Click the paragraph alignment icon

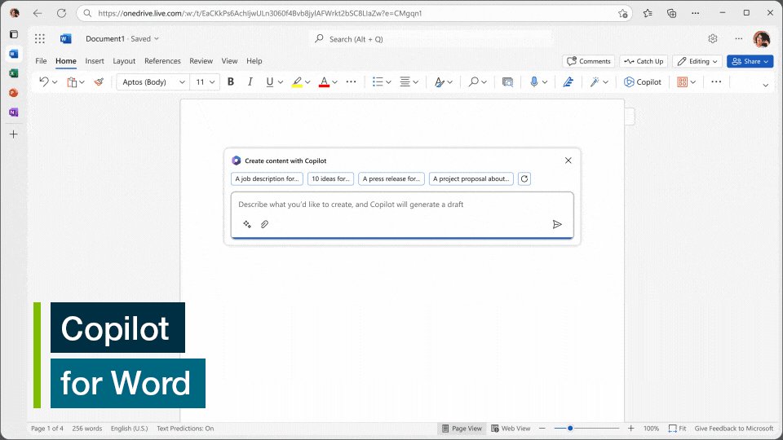click(x=405, y=81)
